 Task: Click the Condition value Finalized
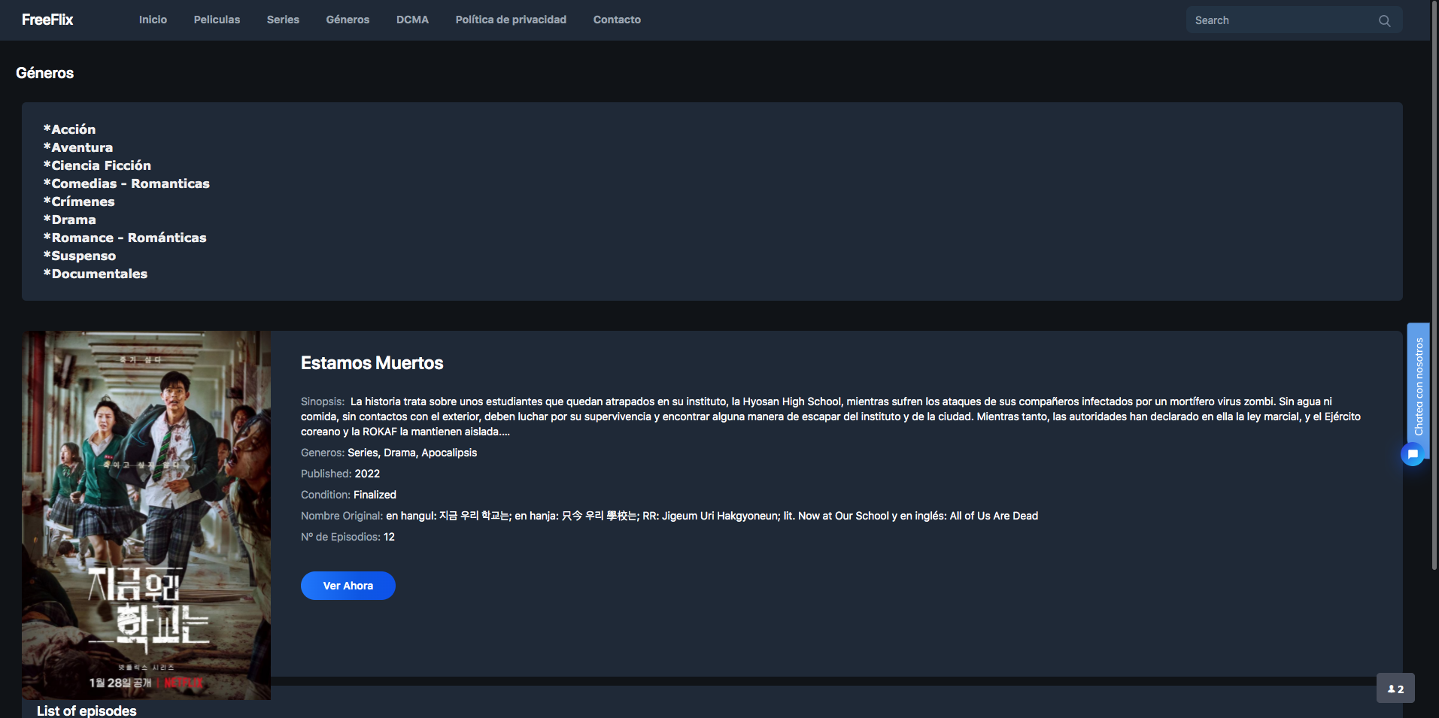point(375,495)
